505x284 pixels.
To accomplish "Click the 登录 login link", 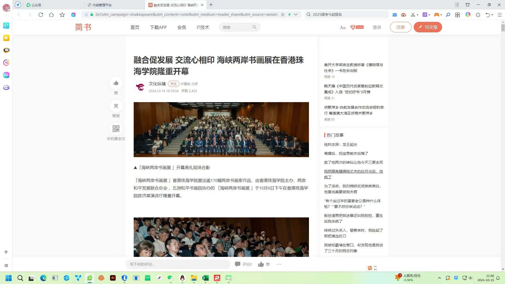I will (377, 27).
